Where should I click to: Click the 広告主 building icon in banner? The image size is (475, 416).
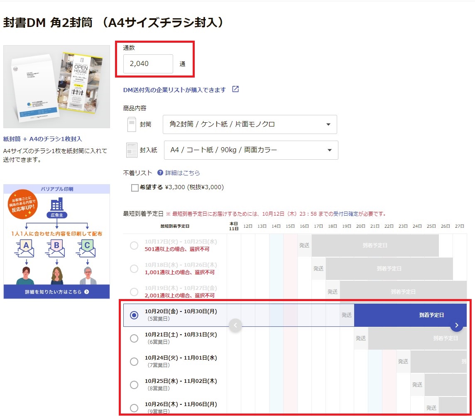click(x=57, y=204)
